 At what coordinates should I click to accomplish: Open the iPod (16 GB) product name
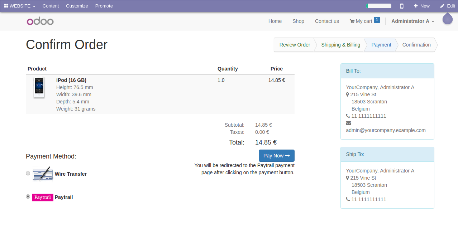[71, 80]
